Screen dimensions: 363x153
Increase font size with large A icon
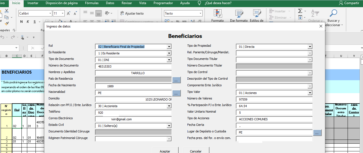[x=69, y=13]
